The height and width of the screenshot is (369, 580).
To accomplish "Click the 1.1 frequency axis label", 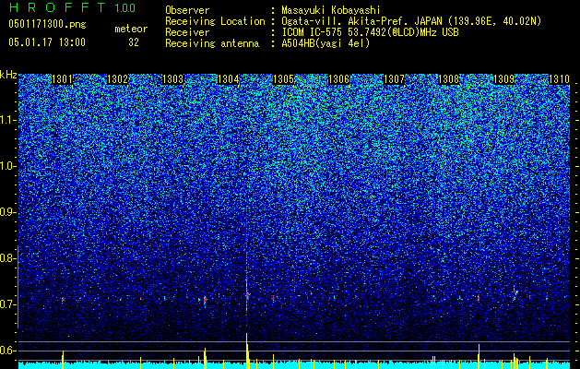I will point(7,120).
